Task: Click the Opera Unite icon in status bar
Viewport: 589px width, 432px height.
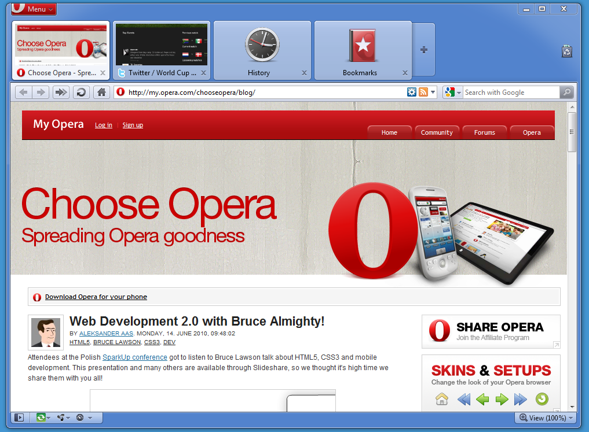Action: click(x=61, y=418)
